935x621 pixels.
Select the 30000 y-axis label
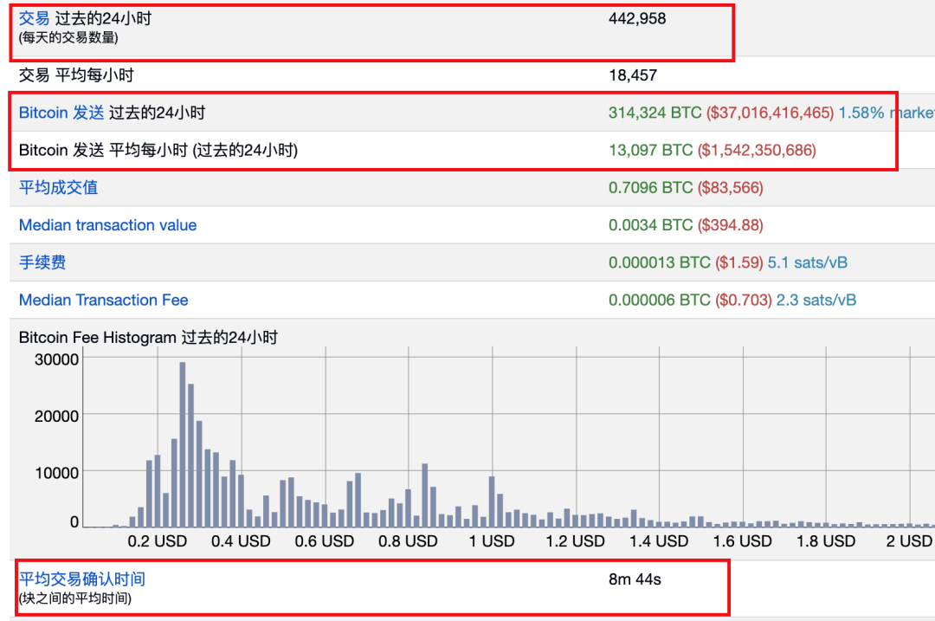56,359
